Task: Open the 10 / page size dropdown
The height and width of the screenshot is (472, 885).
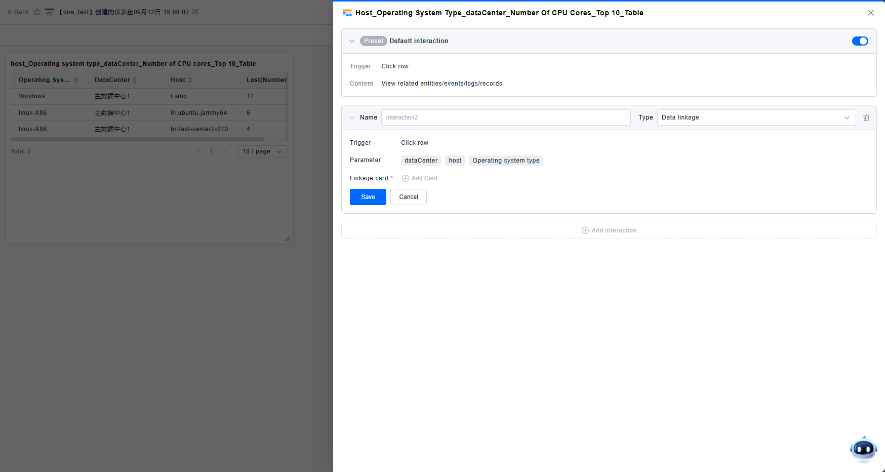Action: pyautogui.click(x=262, y=151)
